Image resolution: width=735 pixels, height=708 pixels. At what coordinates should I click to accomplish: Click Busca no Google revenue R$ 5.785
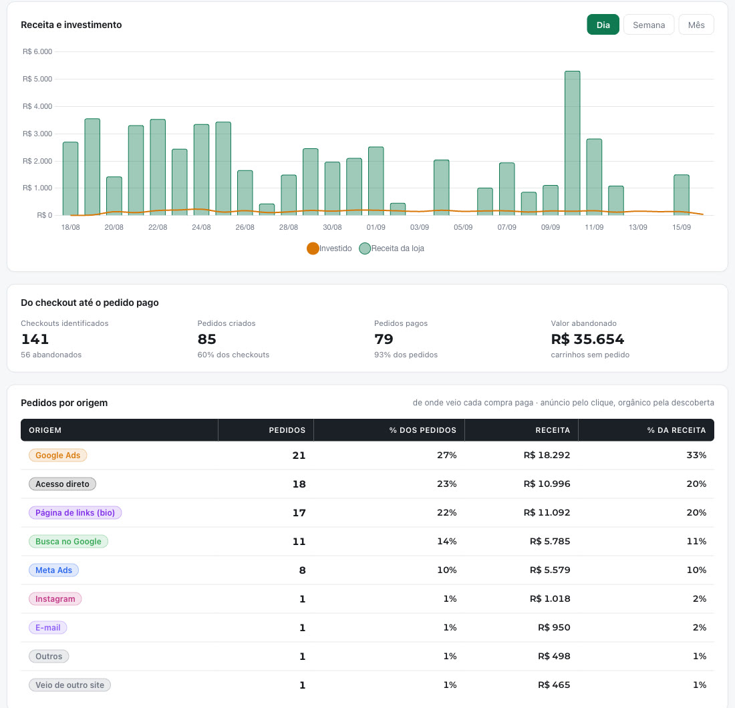[x=550, y=541]
